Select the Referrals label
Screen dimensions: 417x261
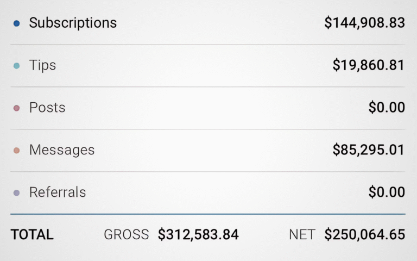[x=58, y=192]
